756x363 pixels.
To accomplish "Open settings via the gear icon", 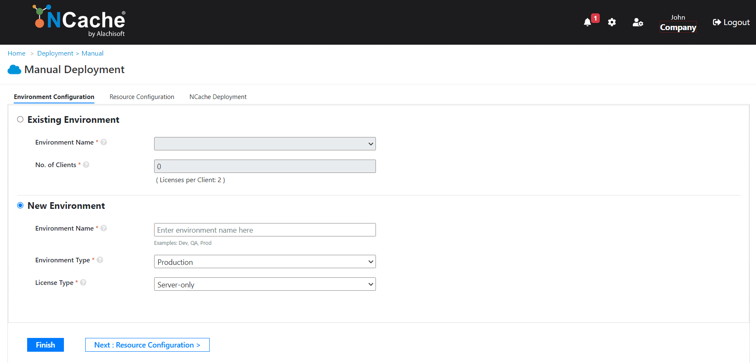I will coord(612,23).
